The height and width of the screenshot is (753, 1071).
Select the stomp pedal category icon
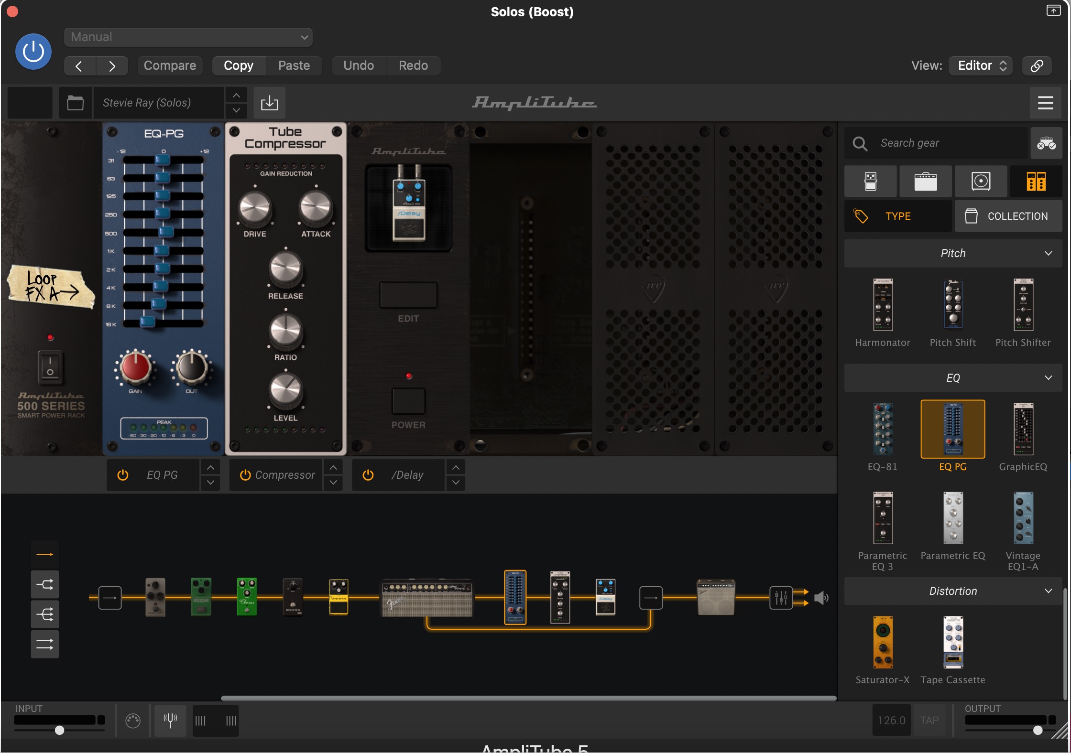tap(870, 181)
